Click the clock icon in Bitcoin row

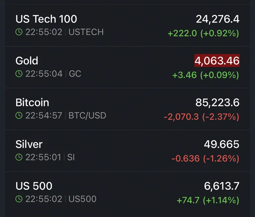[x=19, y=115]
